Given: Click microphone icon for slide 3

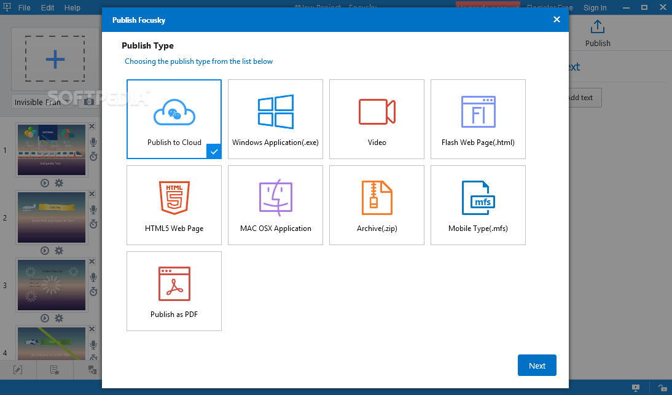Looking at the screenshot, I should coord(93,277).
